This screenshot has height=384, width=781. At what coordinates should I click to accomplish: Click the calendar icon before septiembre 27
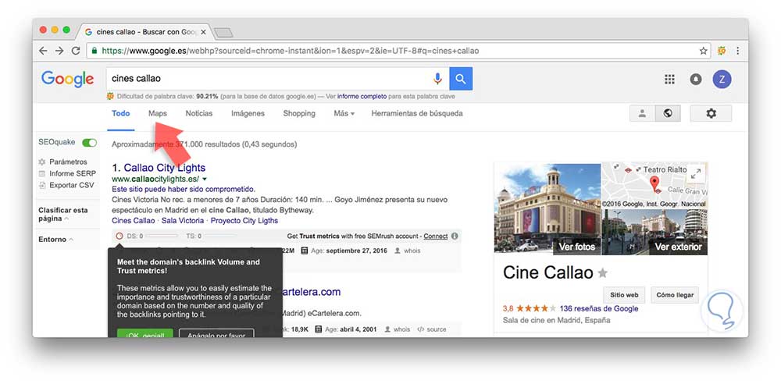[x=305, y=251]
